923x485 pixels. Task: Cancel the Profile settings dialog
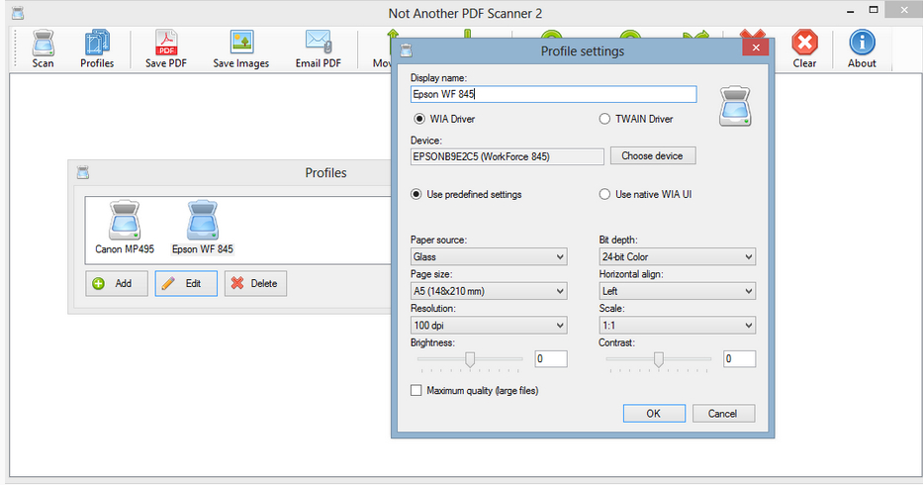(x=723, y=413)
